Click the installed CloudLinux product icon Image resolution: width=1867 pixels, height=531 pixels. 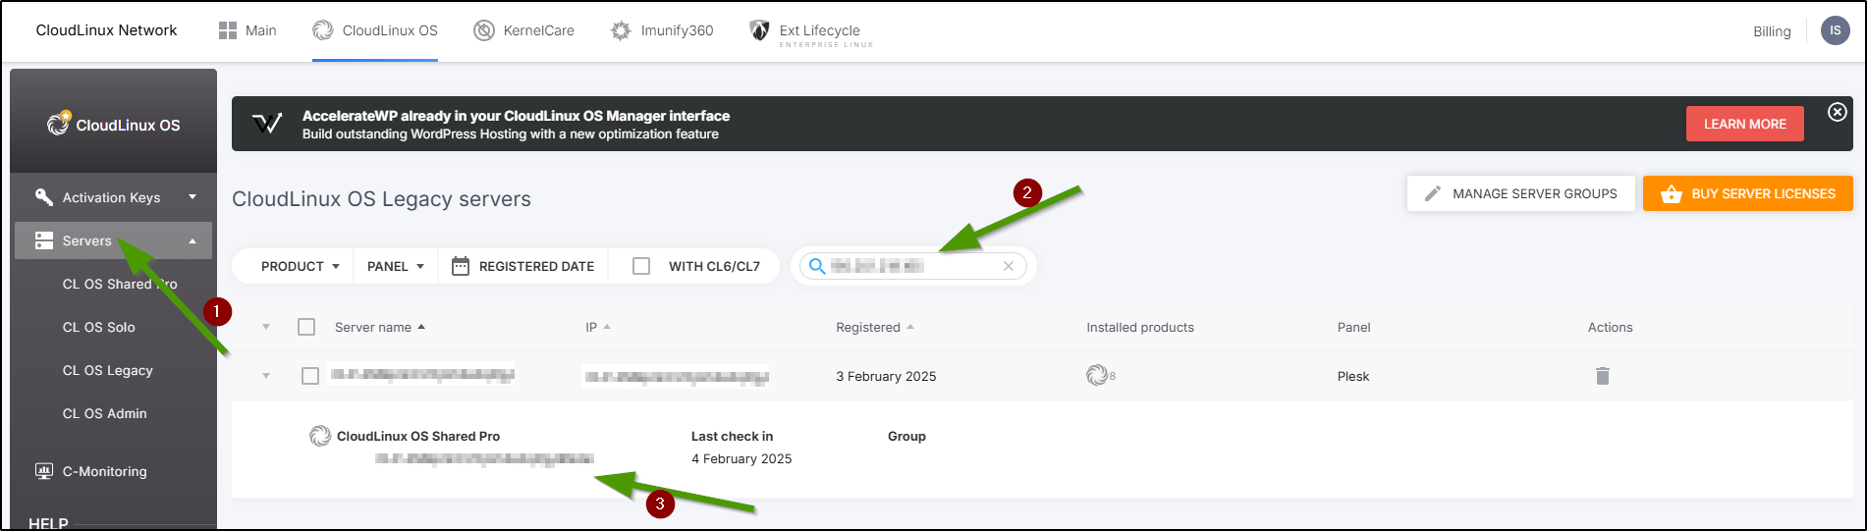click(1097, 375)
